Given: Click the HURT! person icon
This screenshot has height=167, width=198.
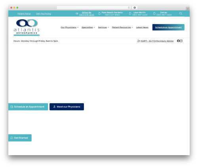Looking at the screenshot, I should click(138, 41).
